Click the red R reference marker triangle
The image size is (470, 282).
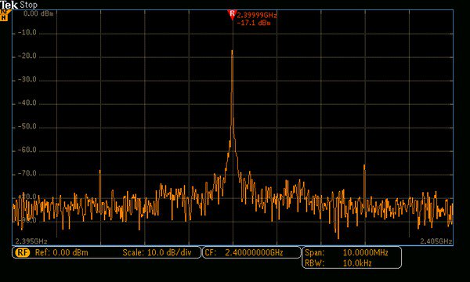tap(232, 14)
